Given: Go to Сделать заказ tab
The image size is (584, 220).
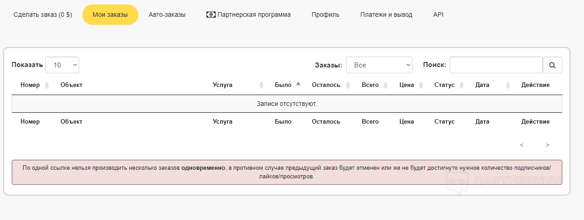Looking at the screenshot, I should click(x=43, y=14).
